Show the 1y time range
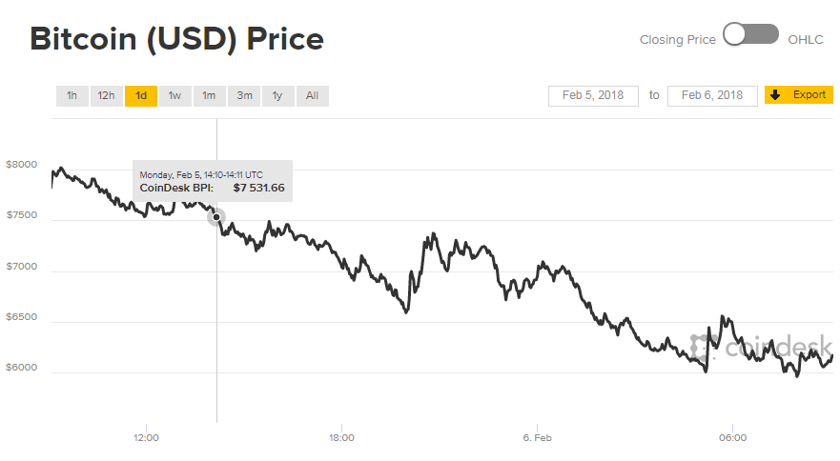Viewport: 840px width, 461px height. click(277, 95)
